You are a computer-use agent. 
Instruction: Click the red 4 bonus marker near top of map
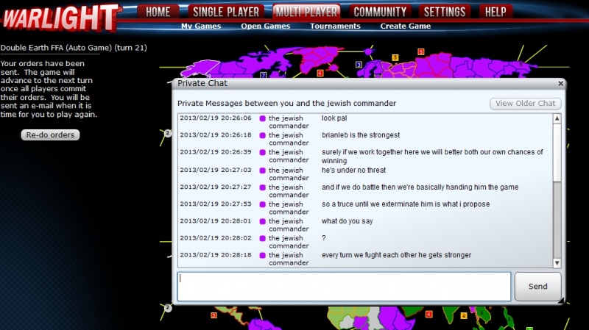pos(320,73)
